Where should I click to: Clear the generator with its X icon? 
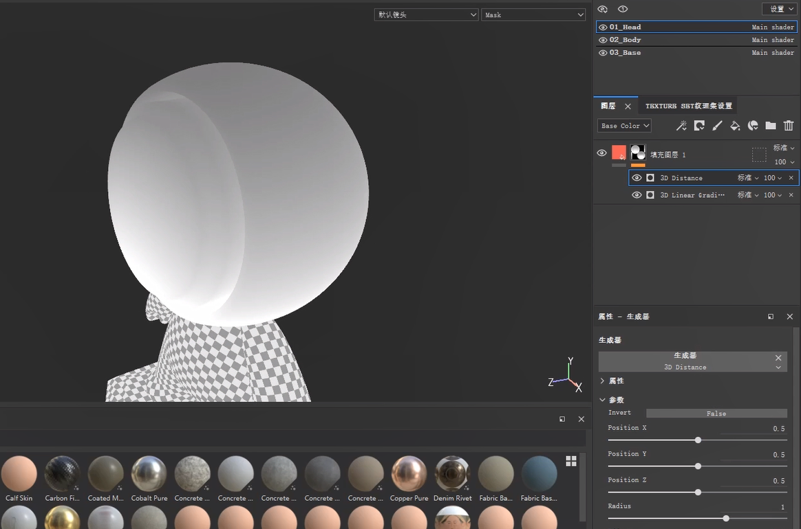pos(778,358)
